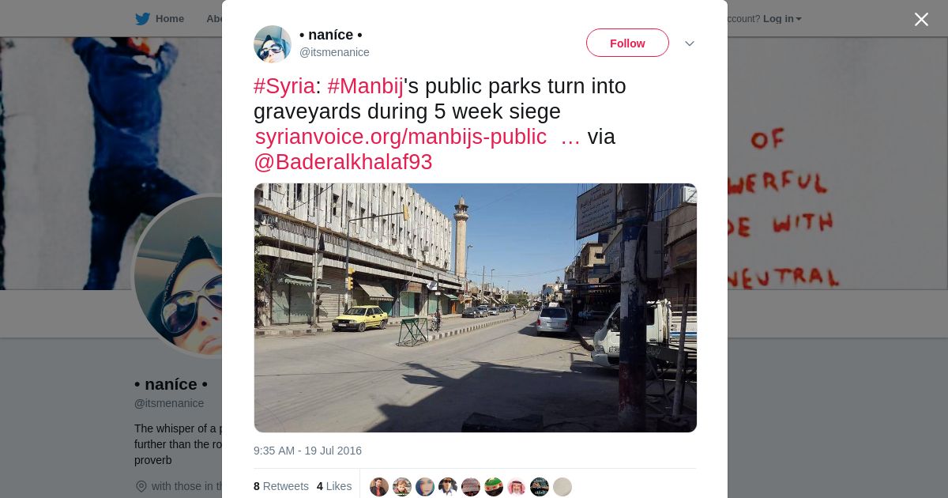Open the @Baderalkhalaf93 mention

[343, 162]
